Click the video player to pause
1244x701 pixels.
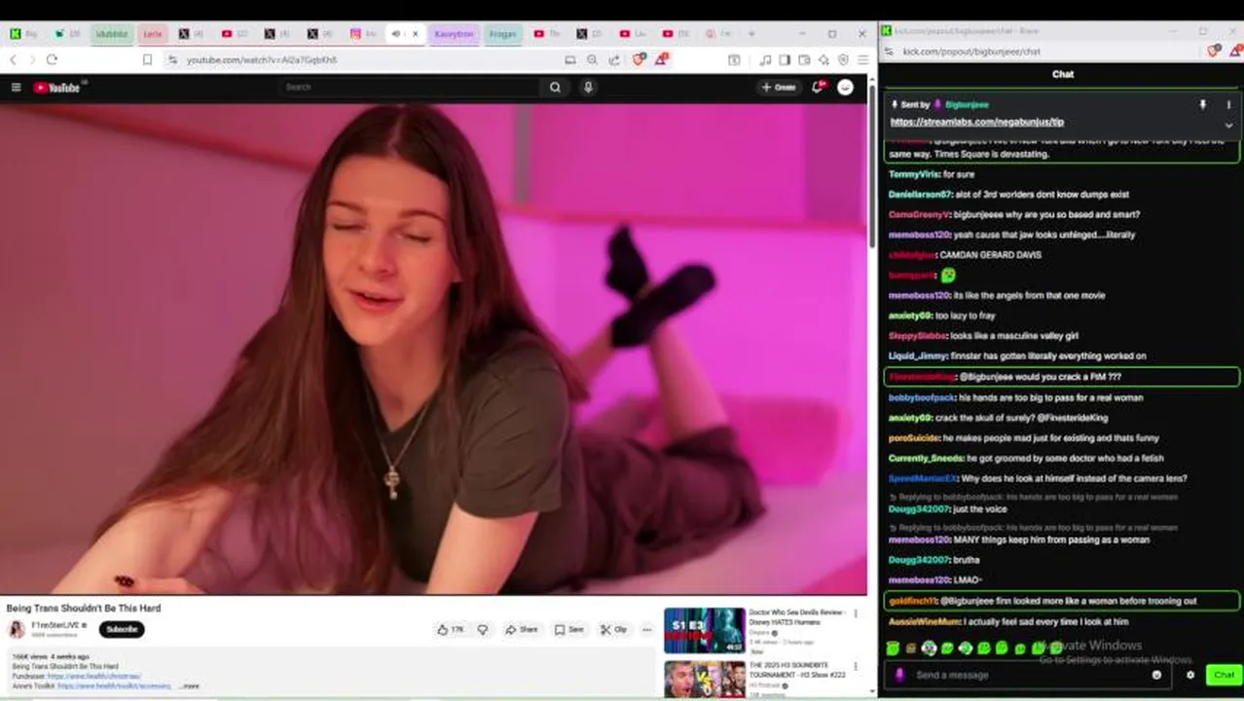[x=433, y=349]
